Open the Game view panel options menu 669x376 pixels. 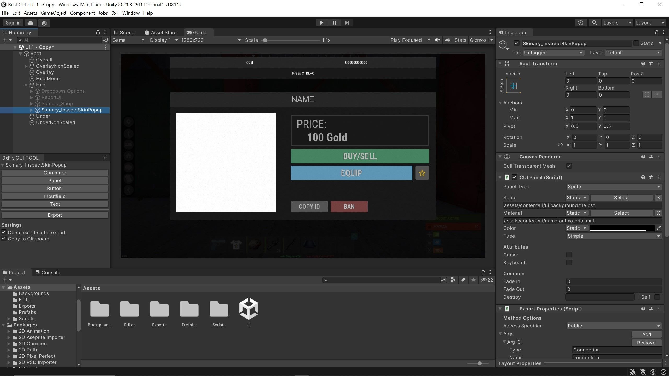490,32
